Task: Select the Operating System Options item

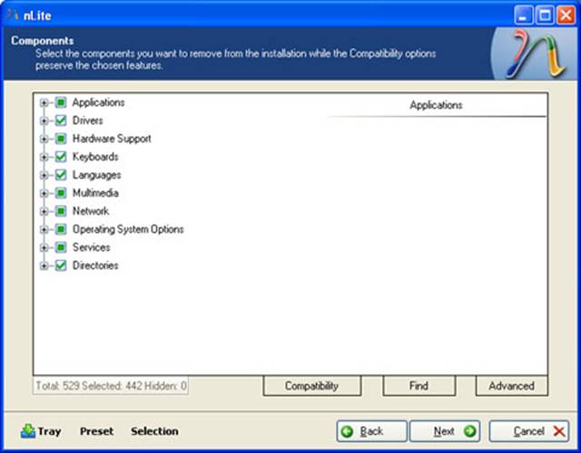Action: tap(128, 229)
